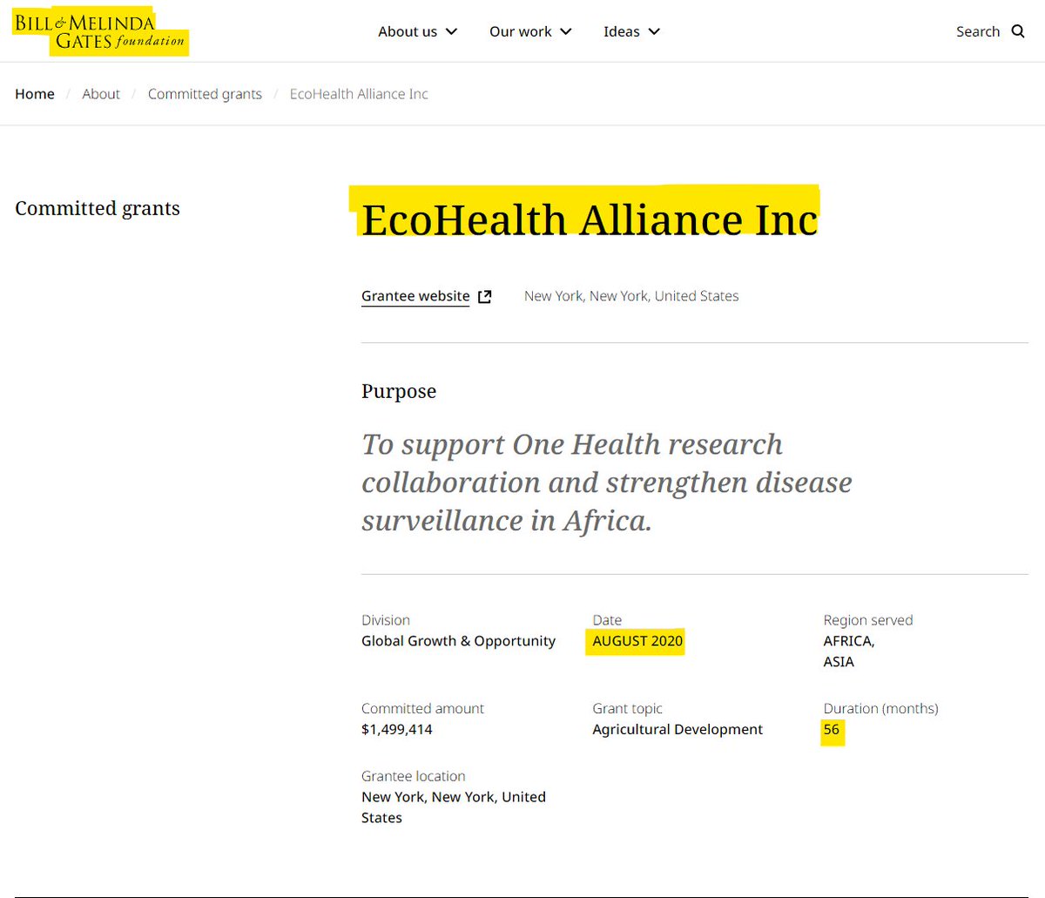Go to About breadcrumb link
This screenshot has height=898, width=1045.
[101, 94]
